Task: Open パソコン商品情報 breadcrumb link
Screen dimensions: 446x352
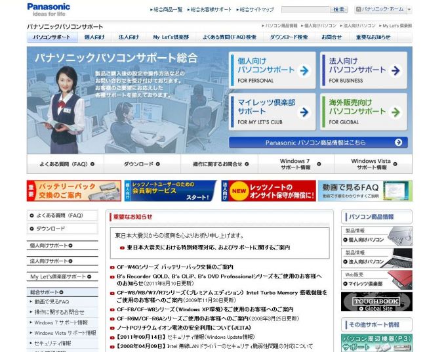Action: (279, 26)
